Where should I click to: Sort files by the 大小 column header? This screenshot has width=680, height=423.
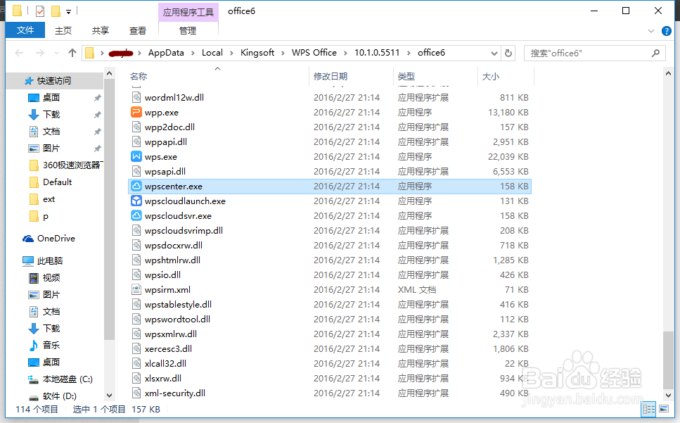pos(491,76)
